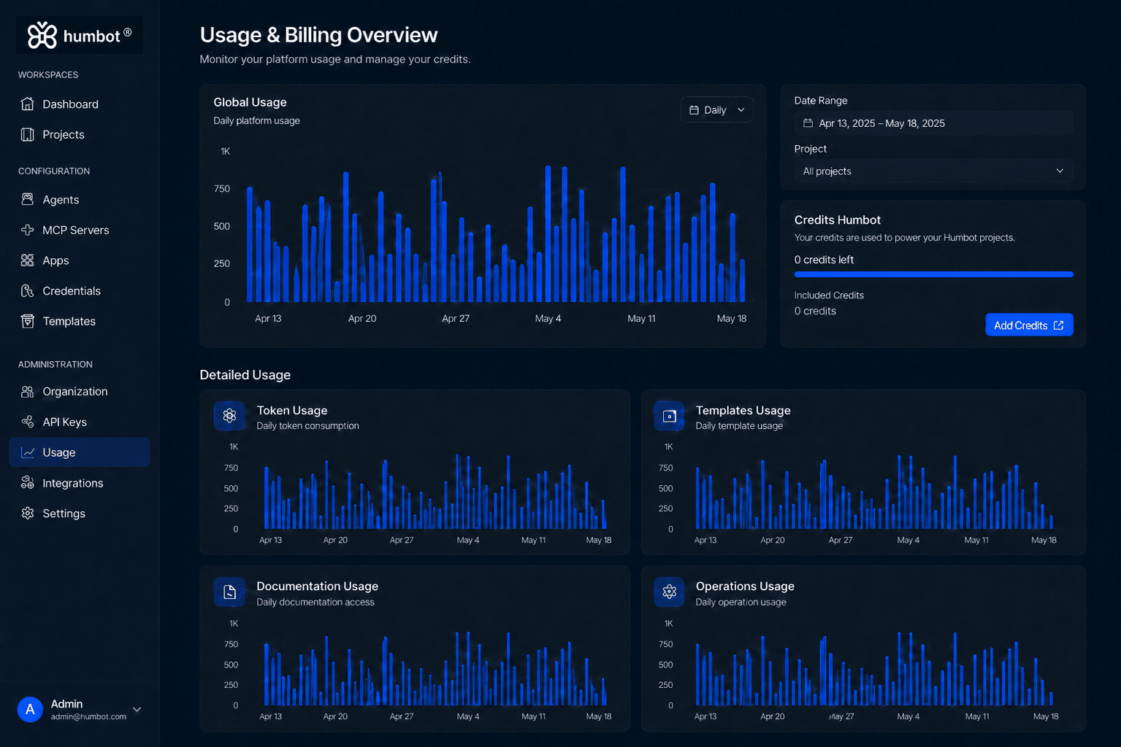Click the Settings gear icon
The width and height of the screenshot is (1121, 747).
click(x=28, y=514)
